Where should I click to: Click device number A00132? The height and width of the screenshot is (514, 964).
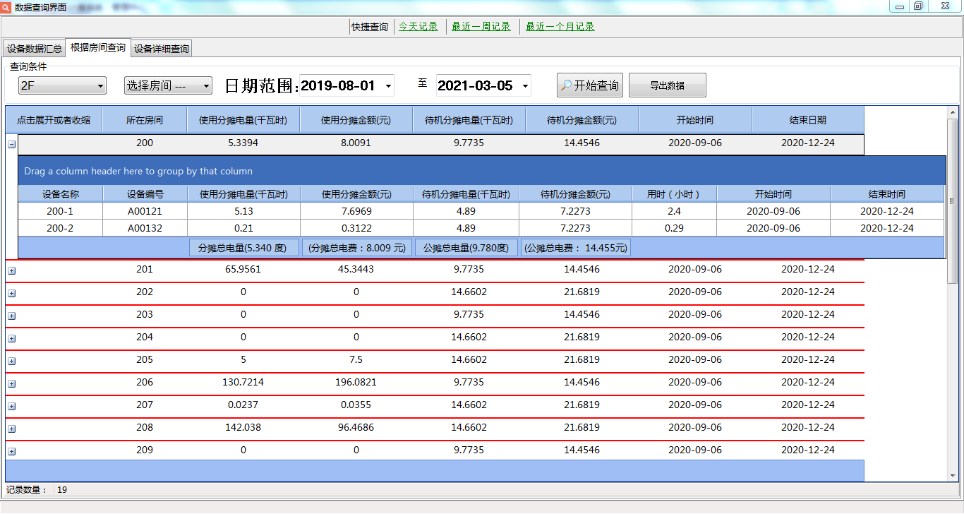click(x=145, y=228)
